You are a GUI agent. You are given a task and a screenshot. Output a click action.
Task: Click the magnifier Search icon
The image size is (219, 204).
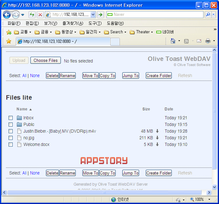point(208,15)
